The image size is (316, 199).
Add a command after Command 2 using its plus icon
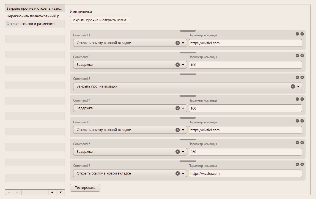302,56
